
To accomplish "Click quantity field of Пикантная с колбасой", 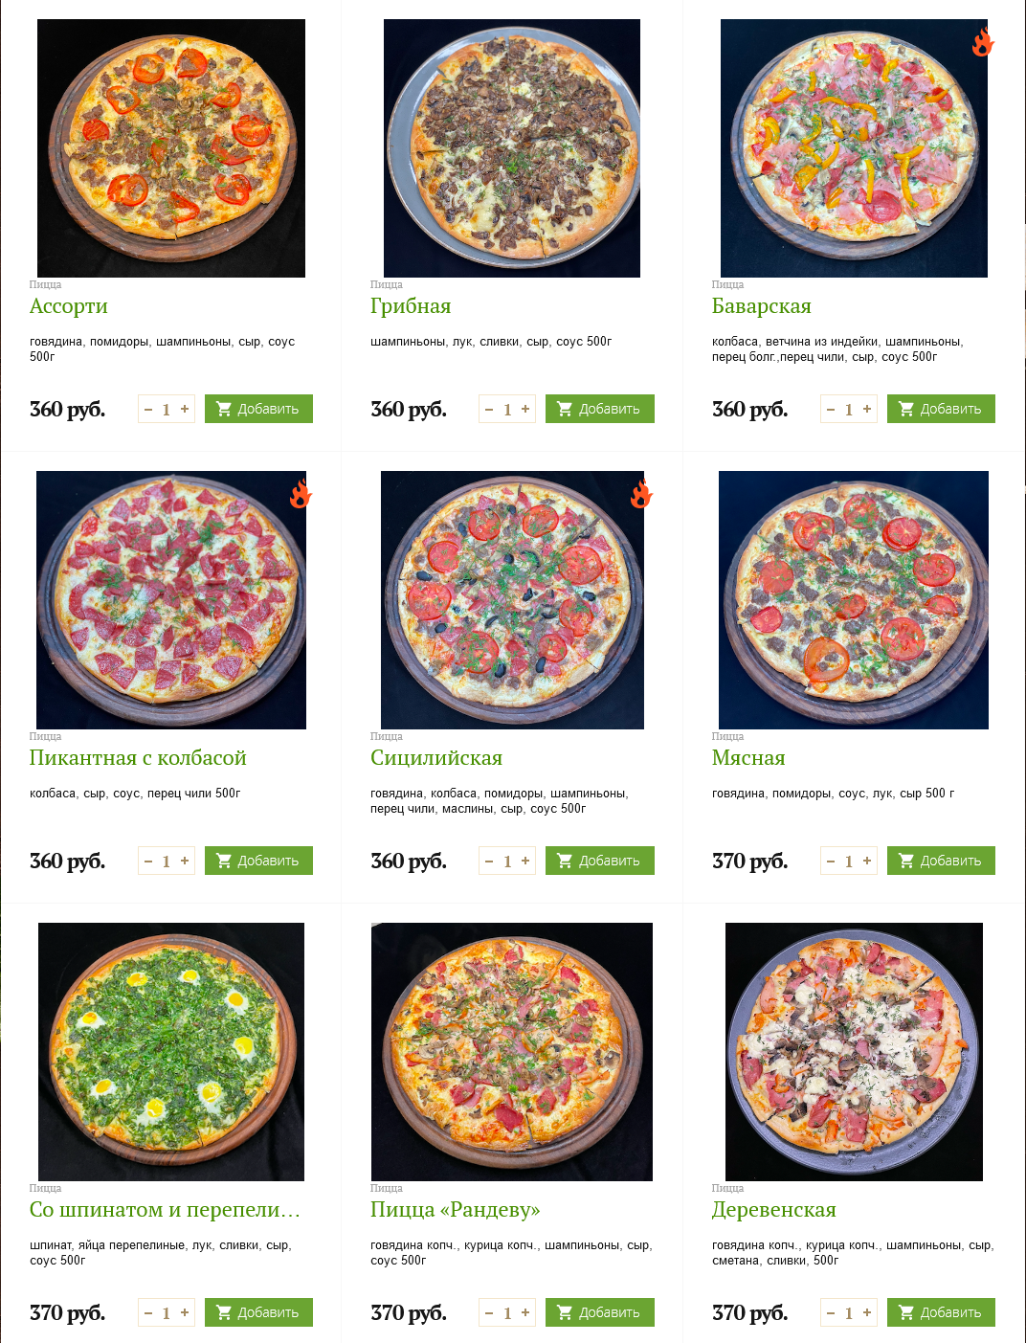I will 166,861.
